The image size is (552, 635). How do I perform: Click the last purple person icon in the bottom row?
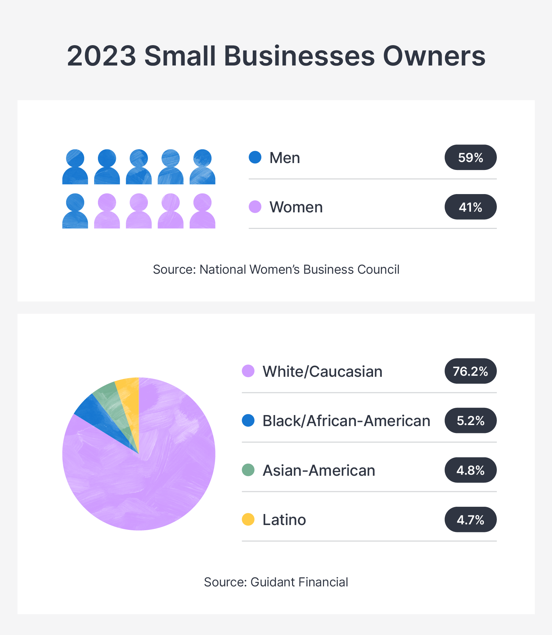point(202,211)
